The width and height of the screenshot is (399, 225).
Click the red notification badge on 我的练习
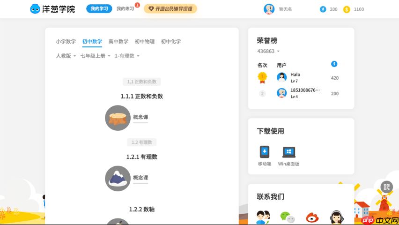tap(137, 5)
